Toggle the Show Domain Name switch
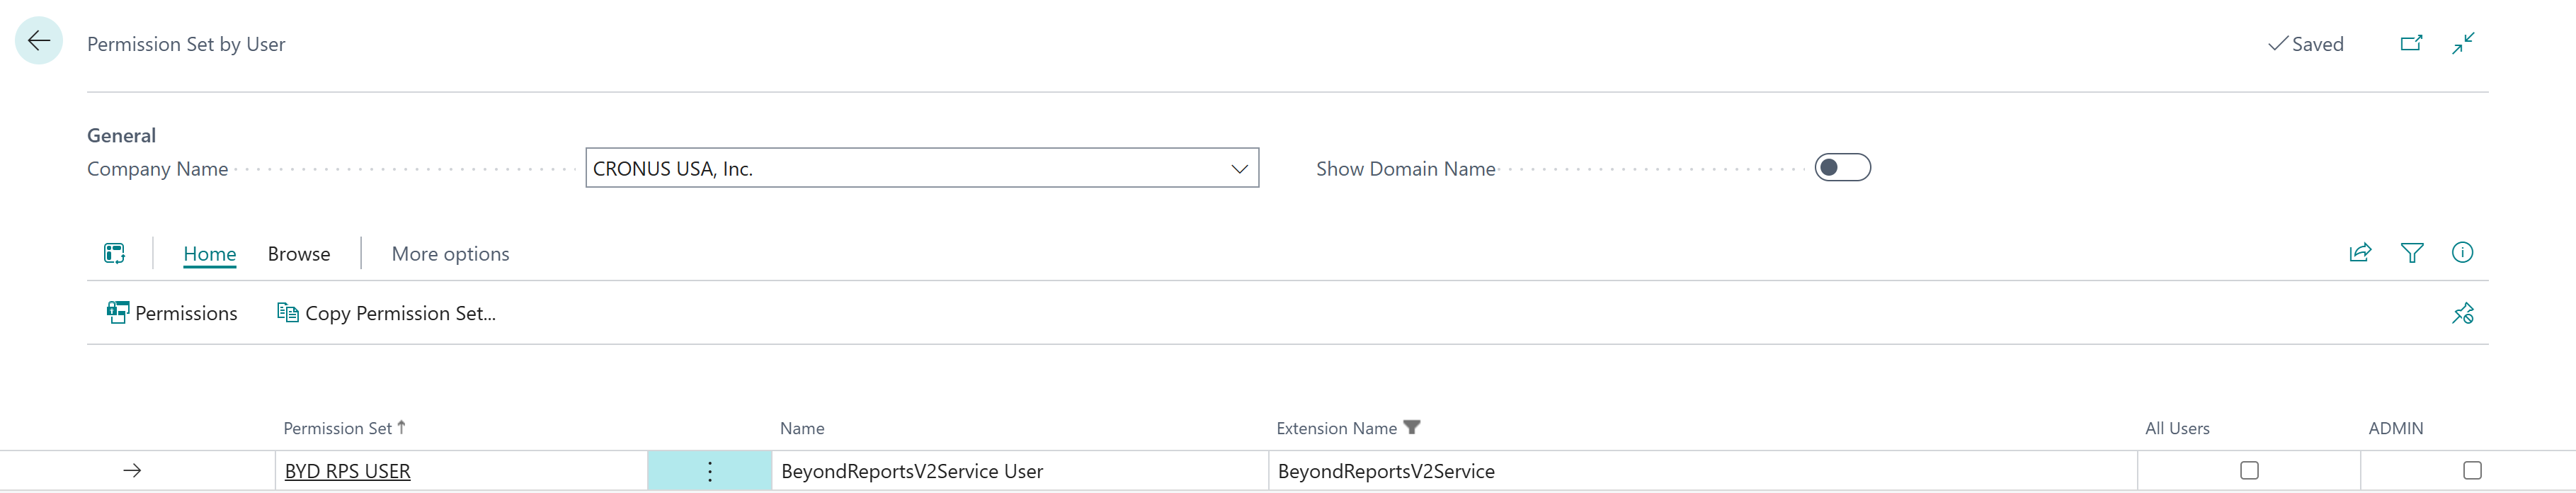 [1842, 168]
